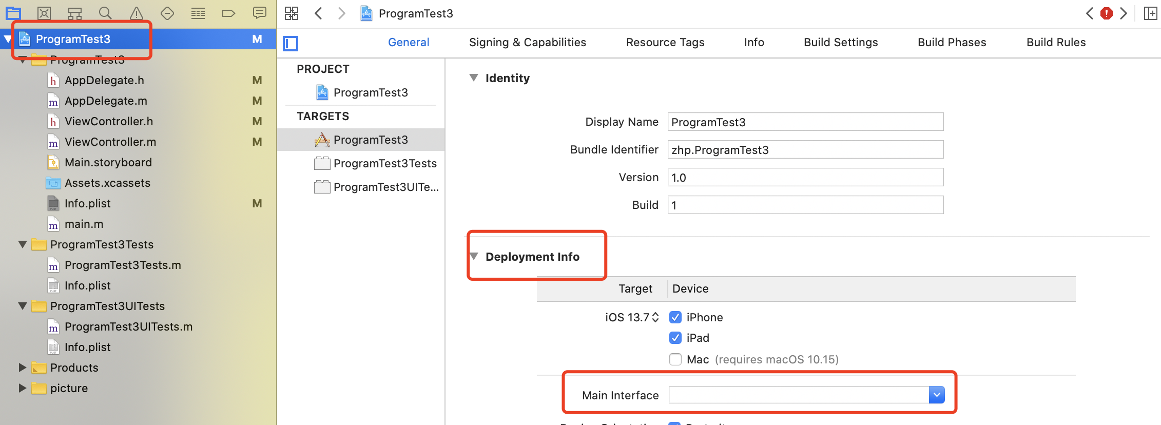Viewport: 1161px width, 425px height.
Task: Expand the Products folder
Action: 22,368
